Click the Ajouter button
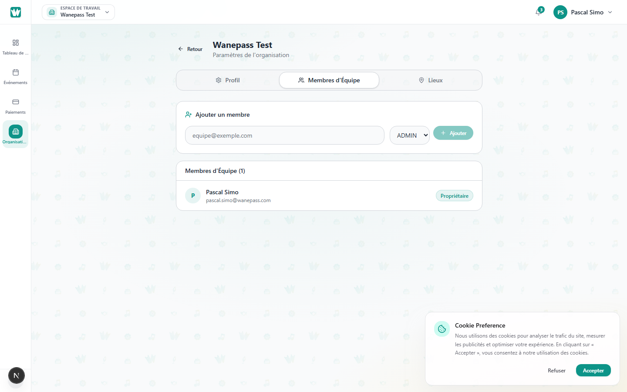The image size is (627, 392). [x=453, y=133]
